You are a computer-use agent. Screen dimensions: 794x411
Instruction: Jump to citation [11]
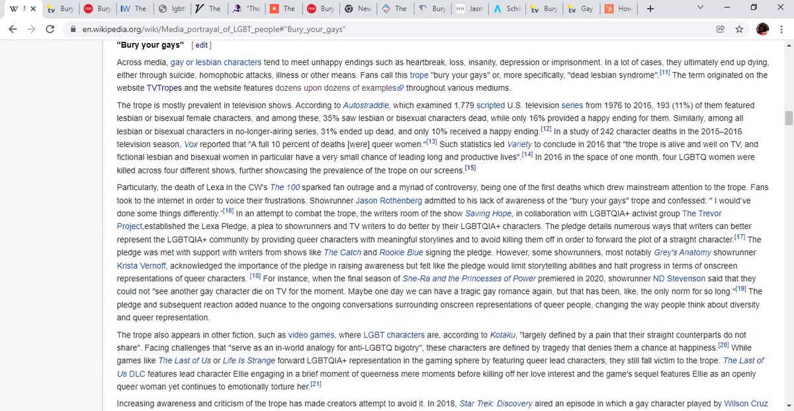click(x=664, y=72)
